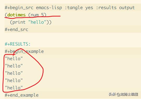The image size is (141, 99).
Task: Click the first "hello" output line
Action: 14,59
